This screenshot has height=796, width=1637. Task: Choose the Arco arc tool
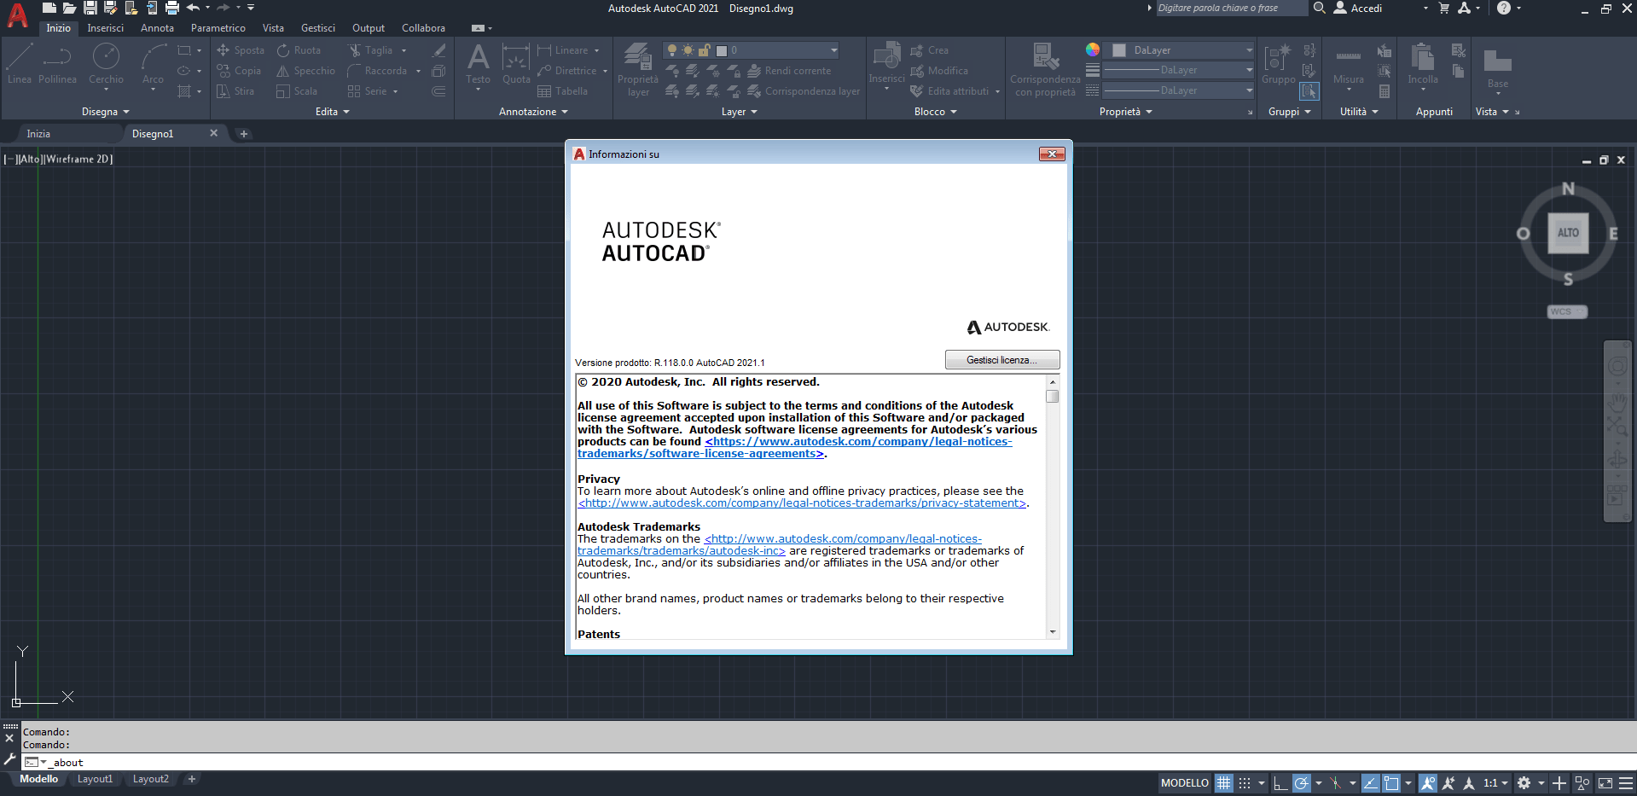153,66
